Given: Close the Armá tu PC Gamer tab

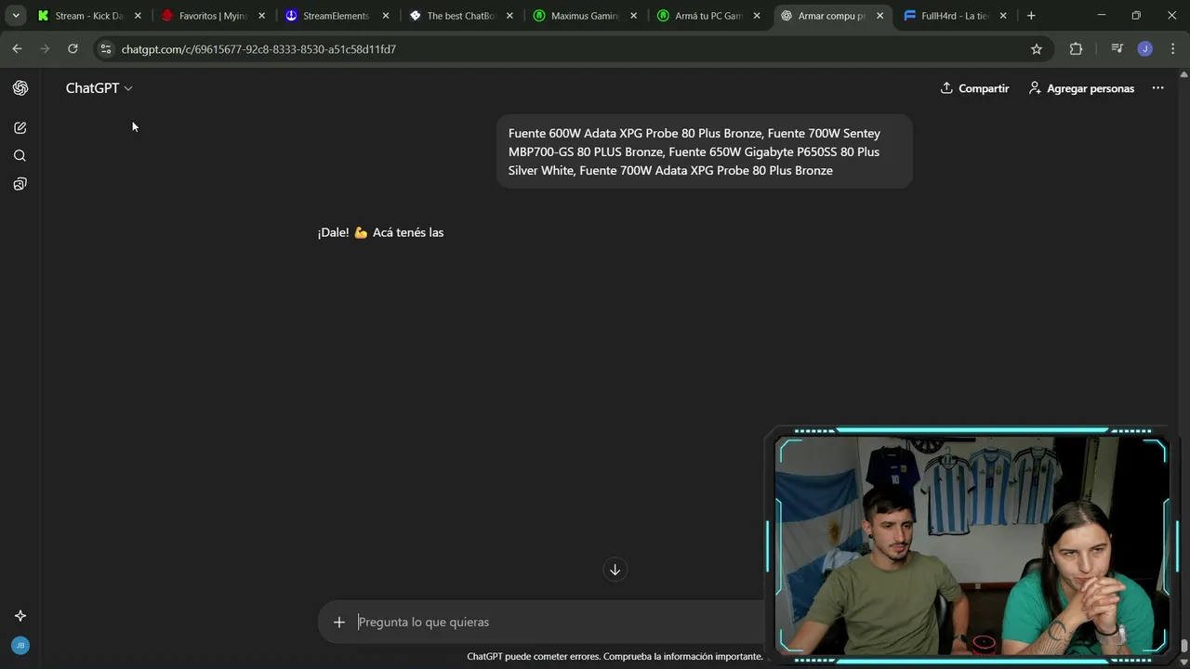Looking at the screenshot, I should (757, 16).
